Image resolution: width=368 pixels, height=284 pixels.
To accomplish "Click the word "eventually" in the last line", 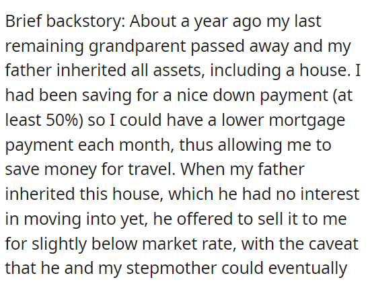I will pos(307,269).
